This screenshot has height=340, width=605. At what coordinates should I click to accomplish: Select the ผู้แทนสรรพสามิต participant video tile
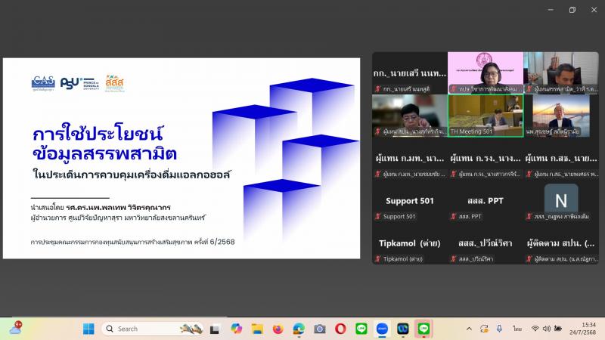pos(561,73)
